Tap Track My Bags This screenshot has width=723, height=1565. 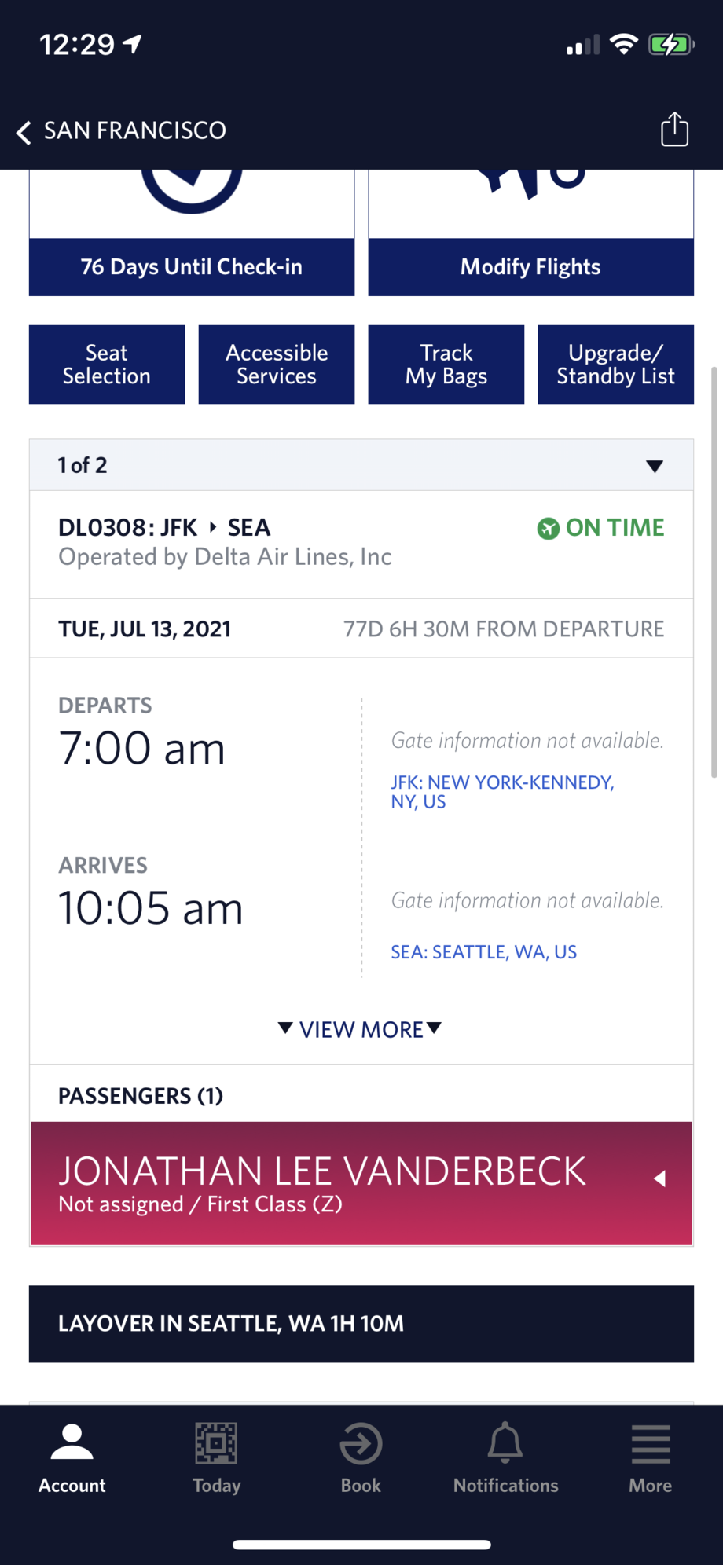coord(446,365)
